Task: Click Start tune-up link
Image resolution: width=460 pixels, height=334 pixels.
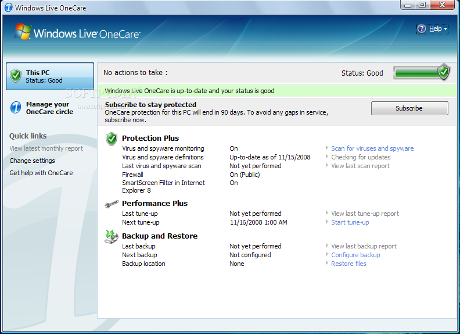Action: tap(350, 222)
